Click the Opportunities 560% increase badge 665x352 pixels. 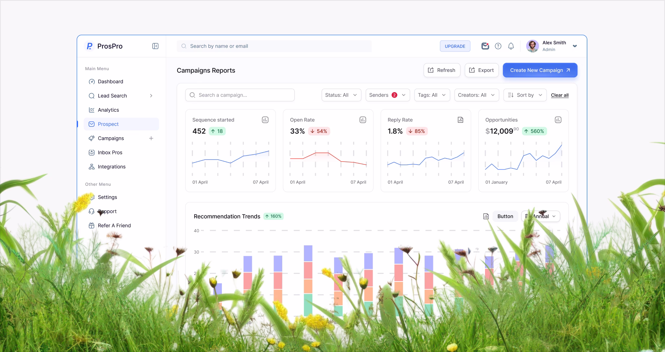tap(534, 131)
